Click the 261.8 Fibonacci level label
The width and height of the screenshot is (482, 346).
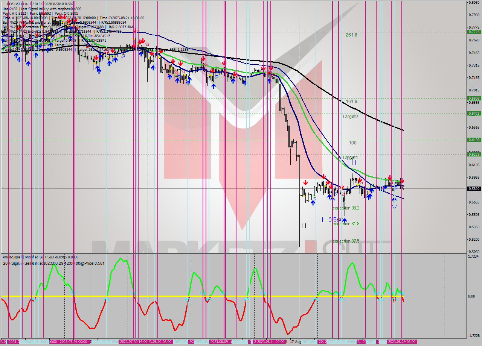click(x=351, y=35)
